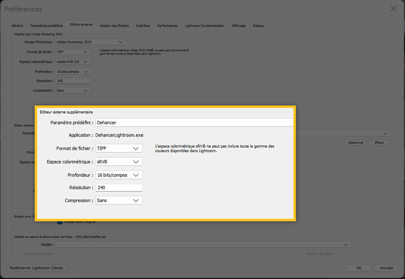Click the Annuler button
This screenshot has height=279, width=405.
pos(386,268)
